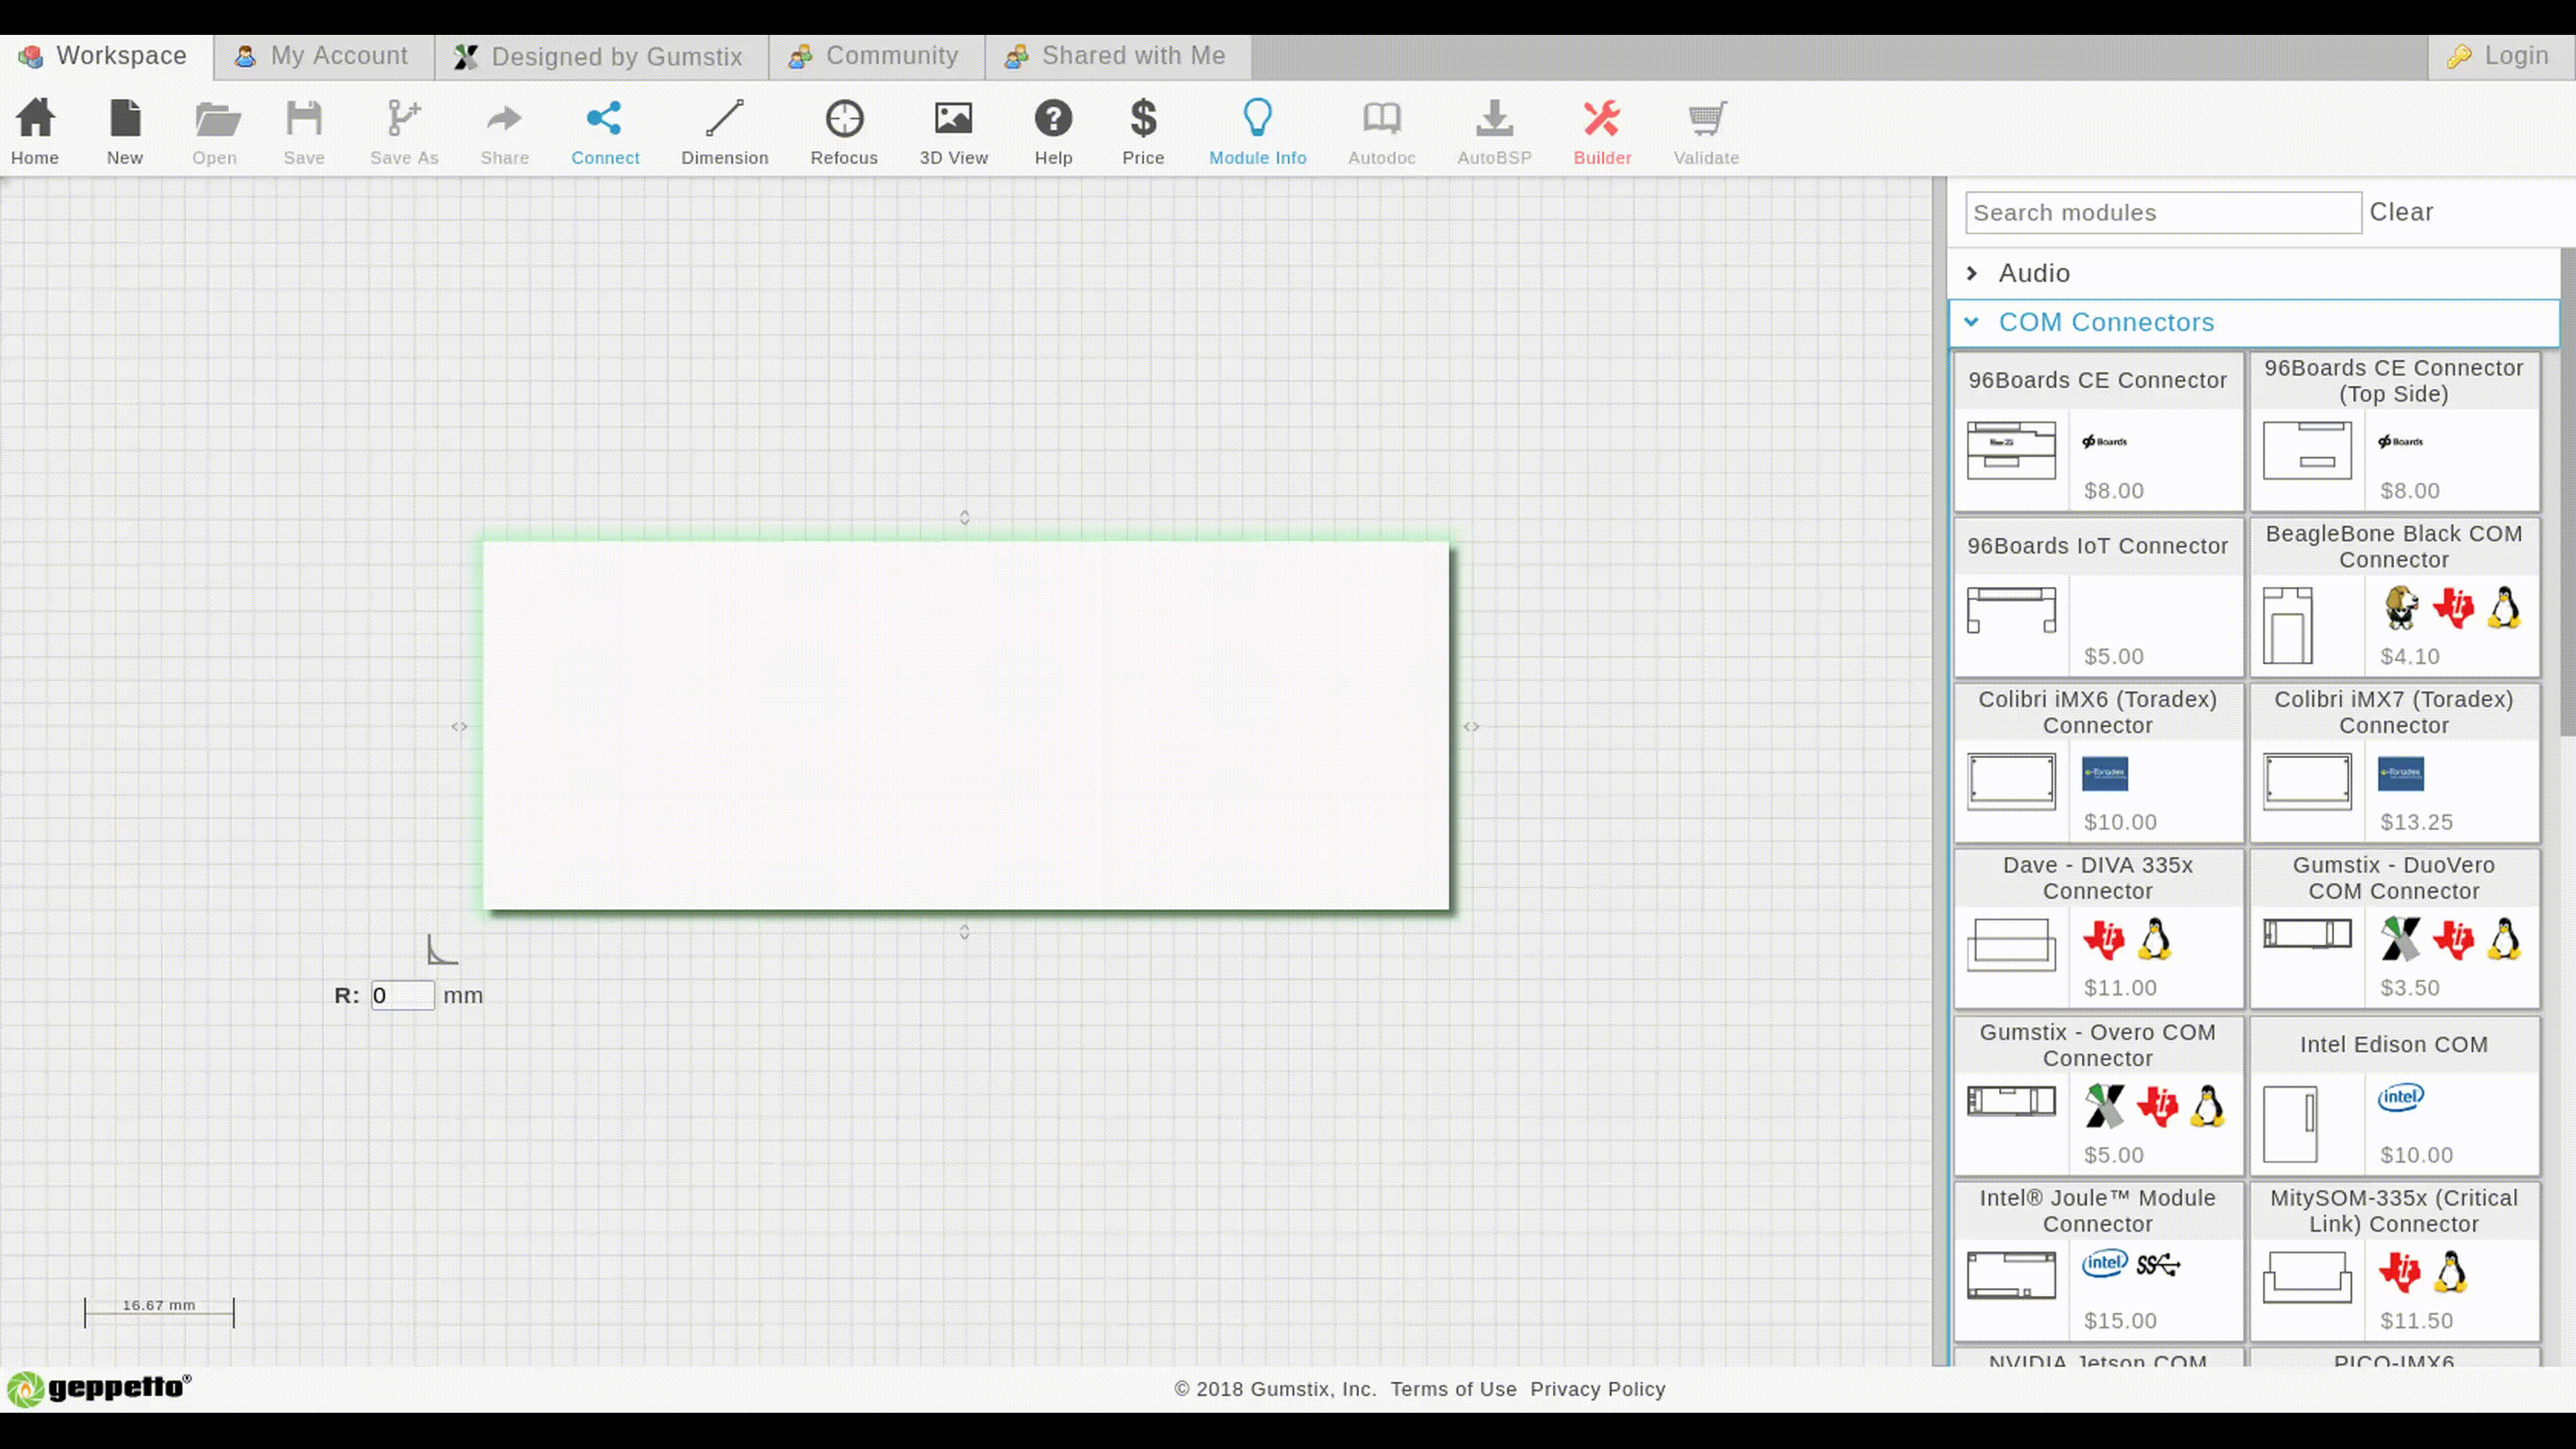Click the Geppetto logo
2576x1449 pixels.
tap(99, 1388)
